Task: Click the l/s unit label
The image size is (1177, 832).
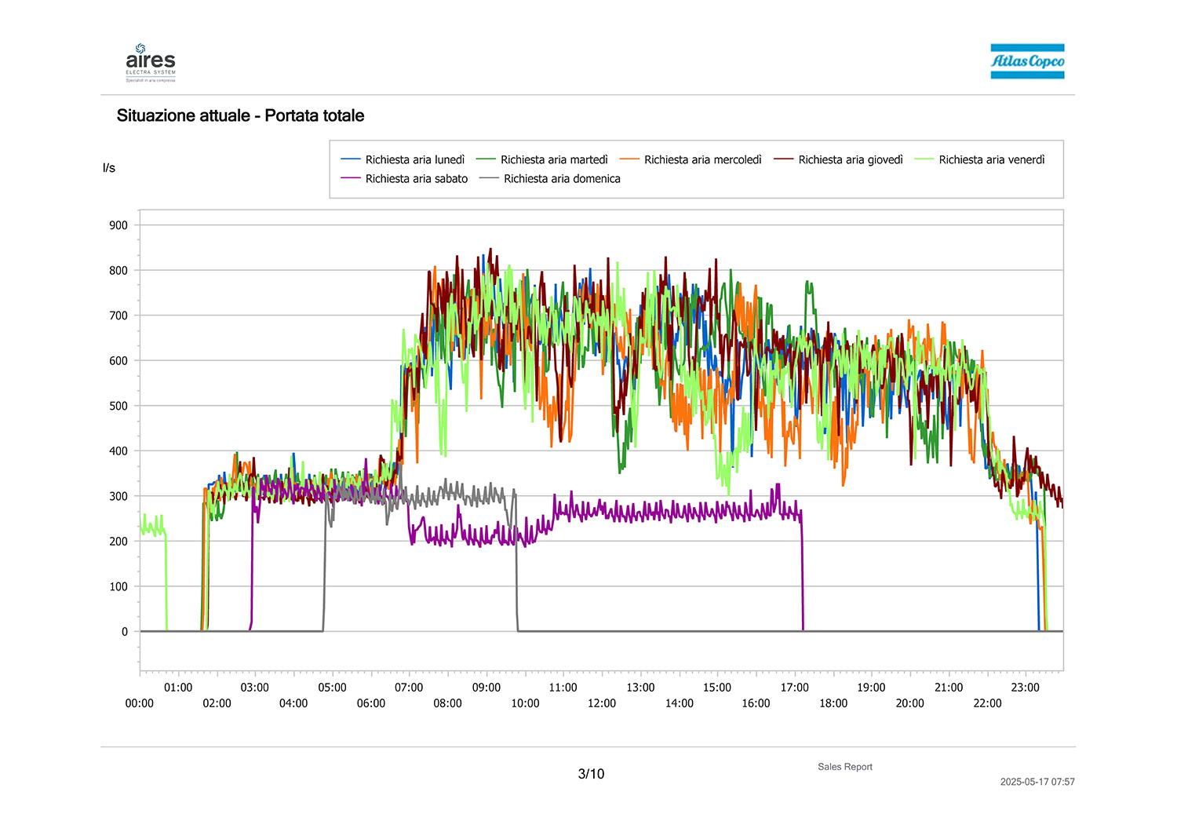Action: tap(109, 168)
